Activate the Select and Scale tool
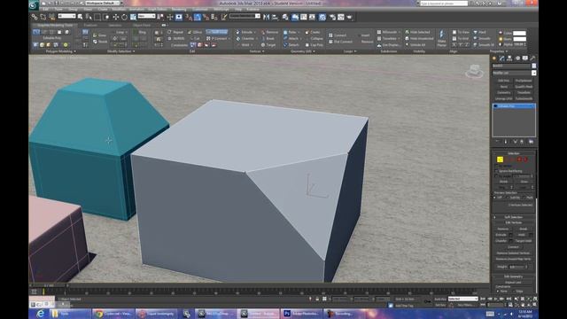The image size is (567, 319). point(133,17)
